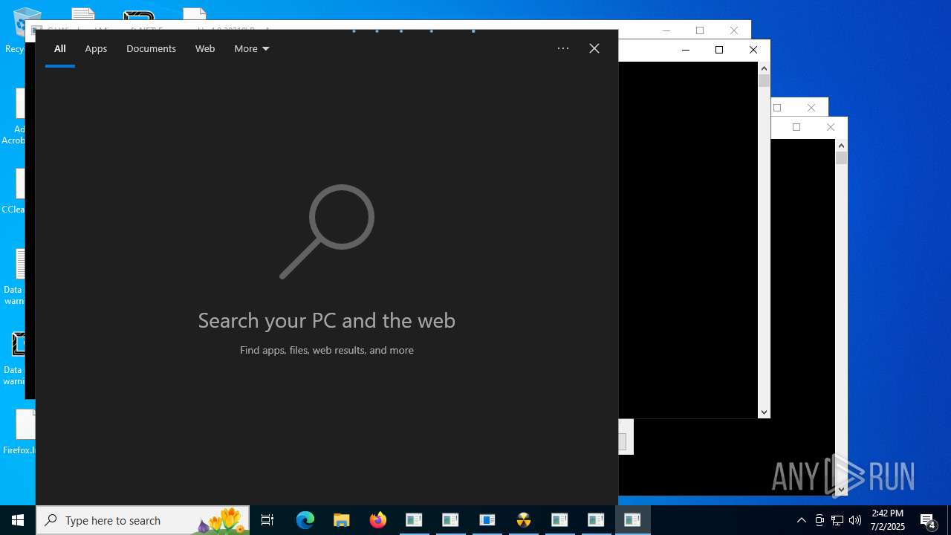
Task: Open the clock showing 2:42 PM
Action: click(888, 521)
